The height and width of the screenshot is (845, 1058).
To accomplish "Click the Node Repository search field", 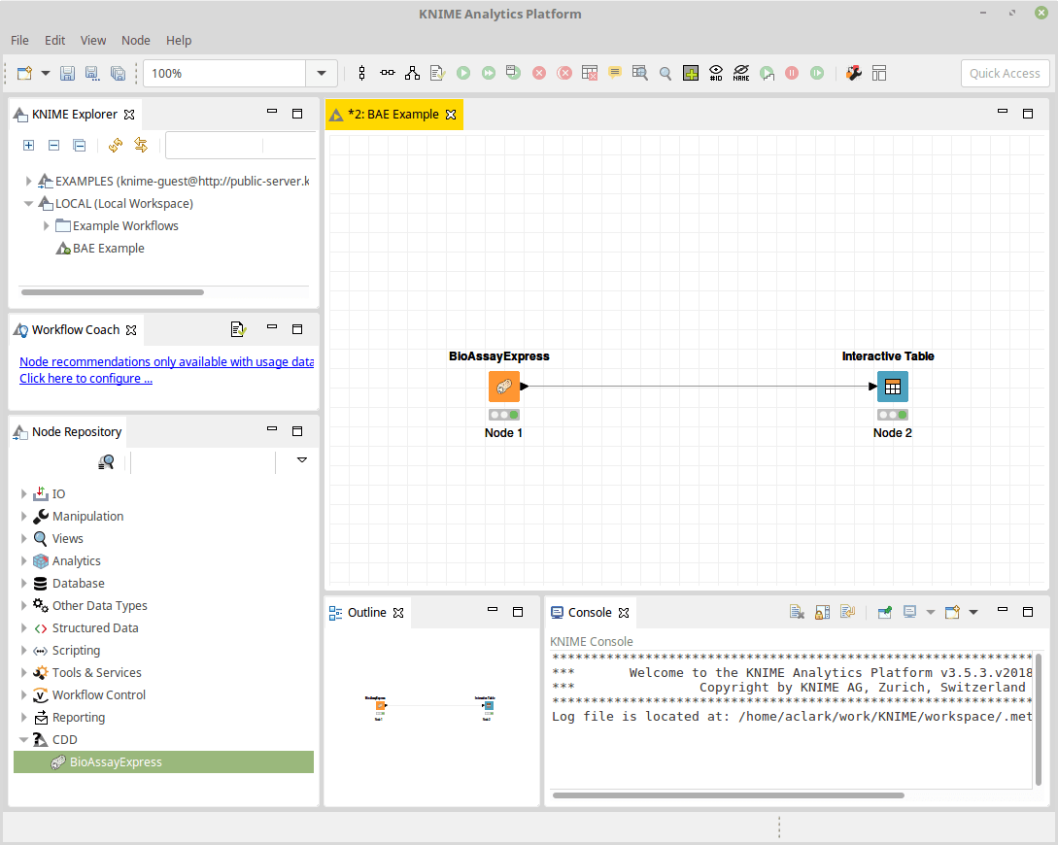I will click(x=202, y=461).
